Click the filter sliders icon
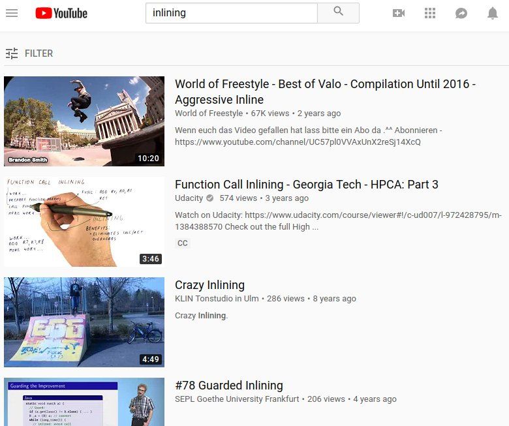This screenshot has height=426, width=509. point(12,53)
